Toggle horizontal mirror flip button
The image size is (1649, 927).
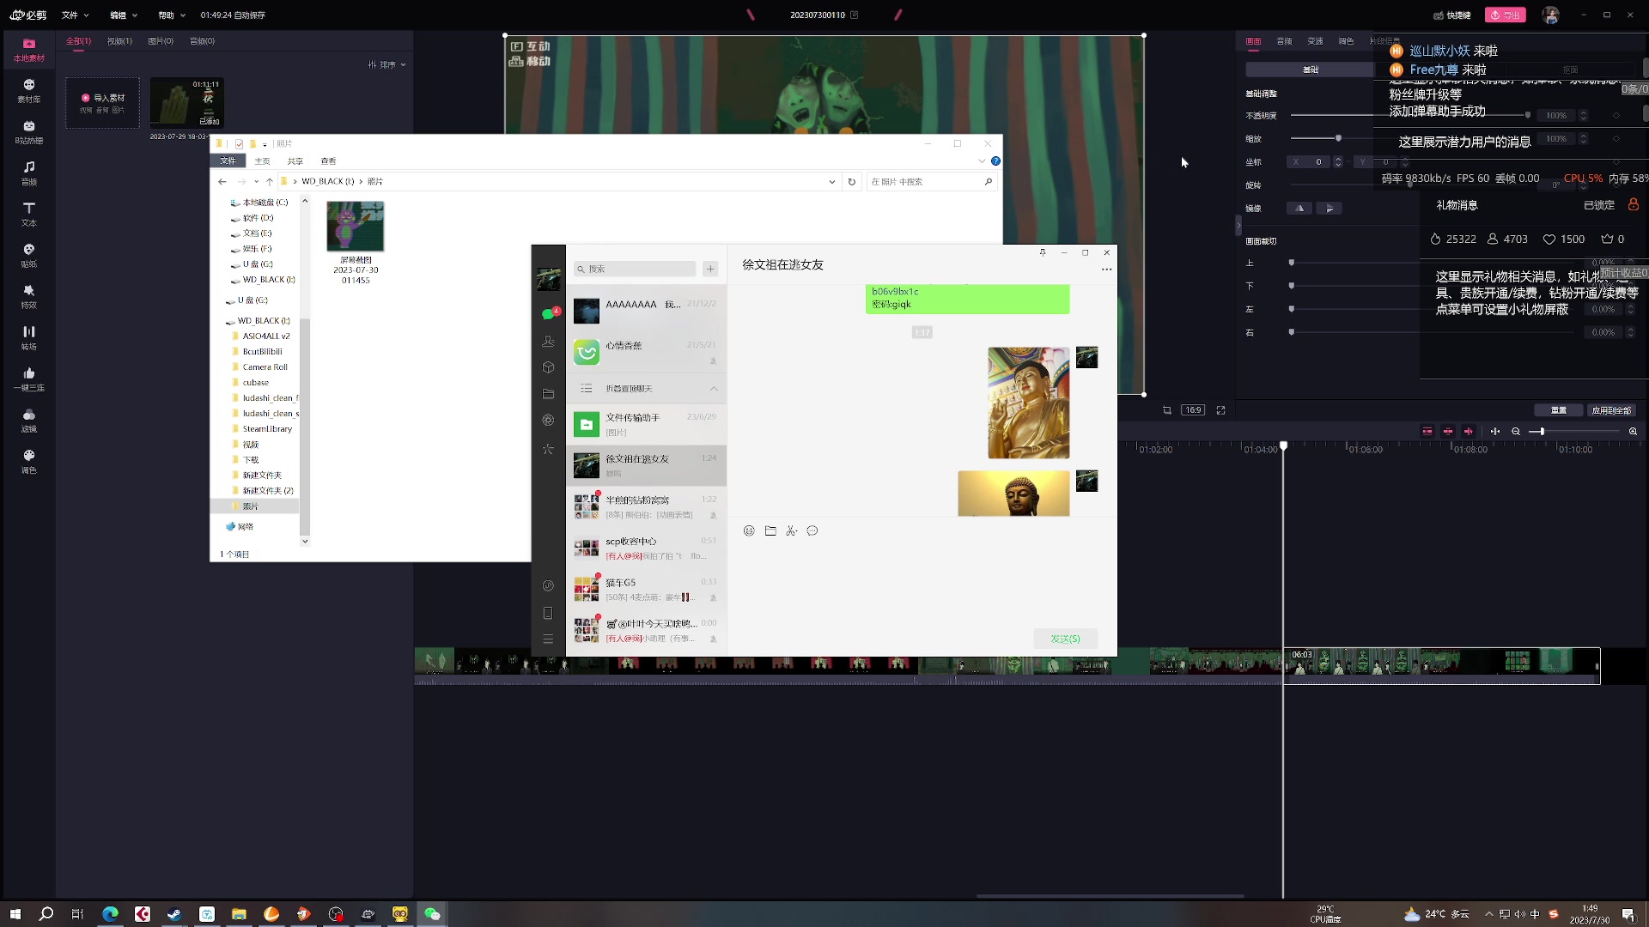tap(1299, 209)
